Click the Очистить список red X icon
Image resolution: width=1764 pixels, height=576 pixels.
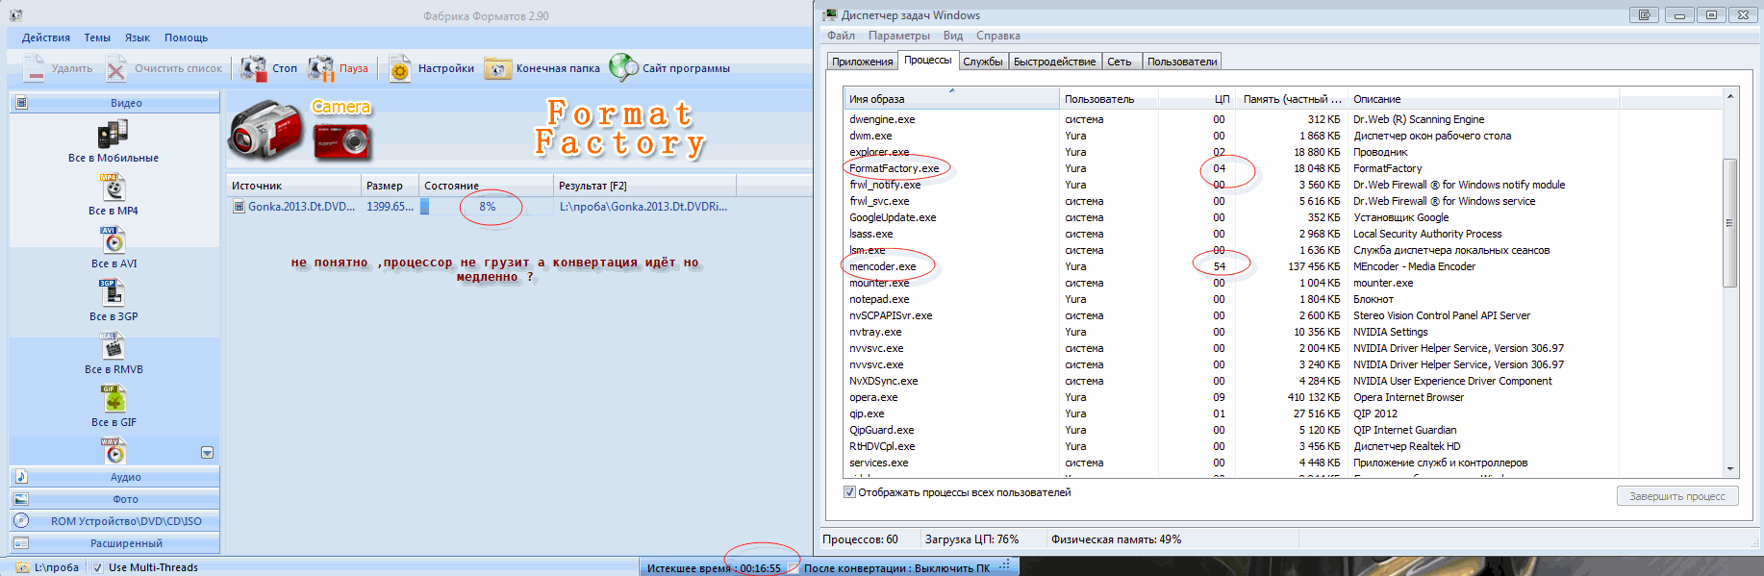(x=117, y=68)
